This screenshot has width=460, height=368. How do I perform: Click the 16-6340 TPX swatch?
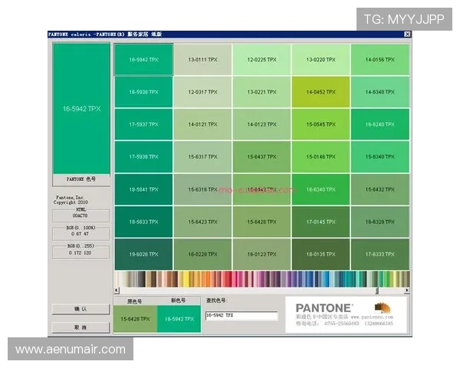point(320,189)
